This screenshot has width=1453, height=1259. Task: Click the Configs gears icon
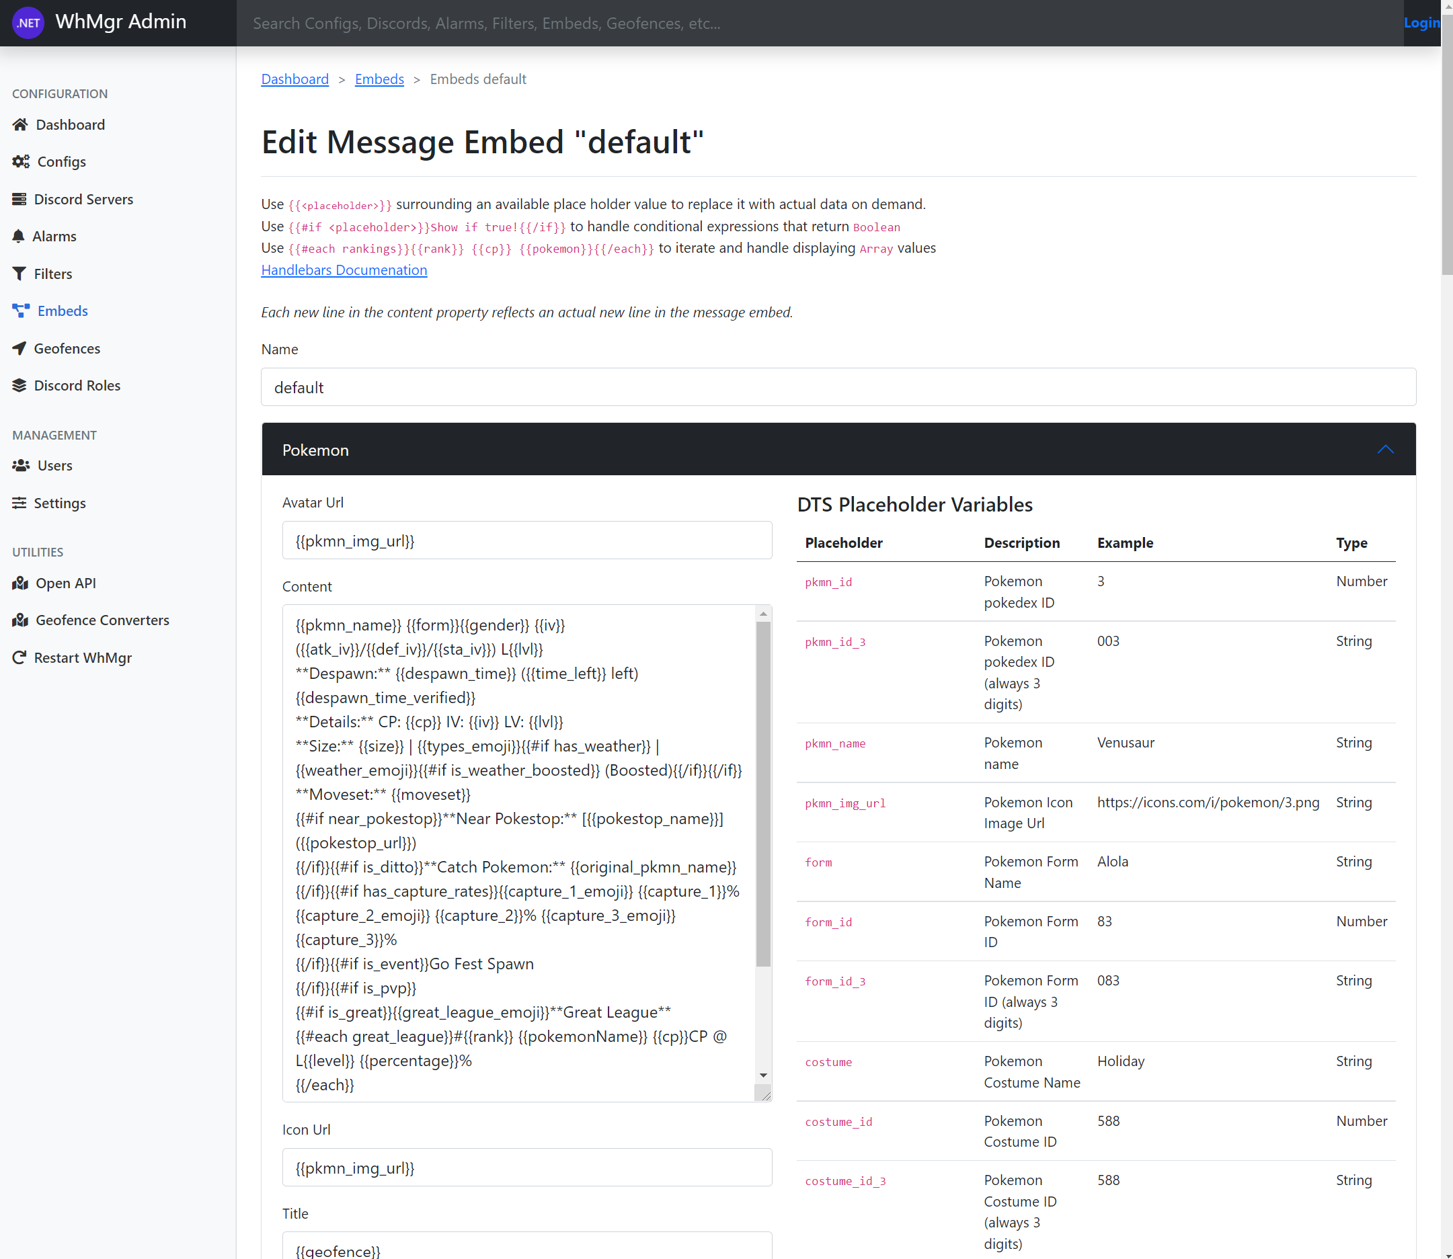(20, 161)
